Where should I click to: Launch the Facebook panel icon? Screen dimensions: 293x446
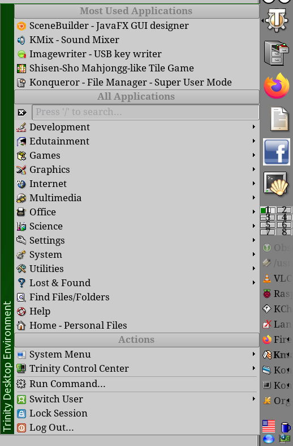[x=277, y=152]
